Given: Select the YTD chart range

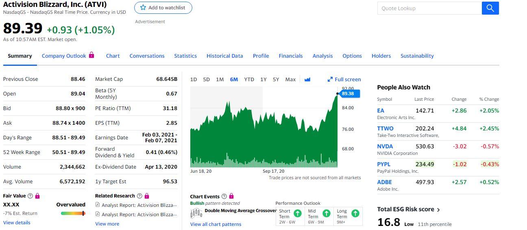Looking at the screenshot, I should tap(249, 80).
